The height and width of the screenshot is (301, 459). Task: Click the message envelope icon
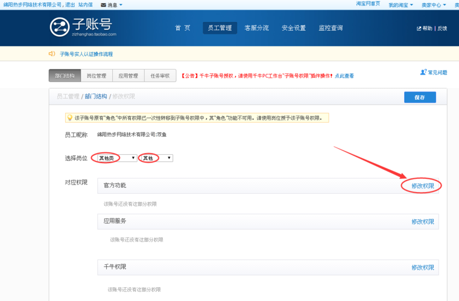pyautogui.click(x=103, y=5)
